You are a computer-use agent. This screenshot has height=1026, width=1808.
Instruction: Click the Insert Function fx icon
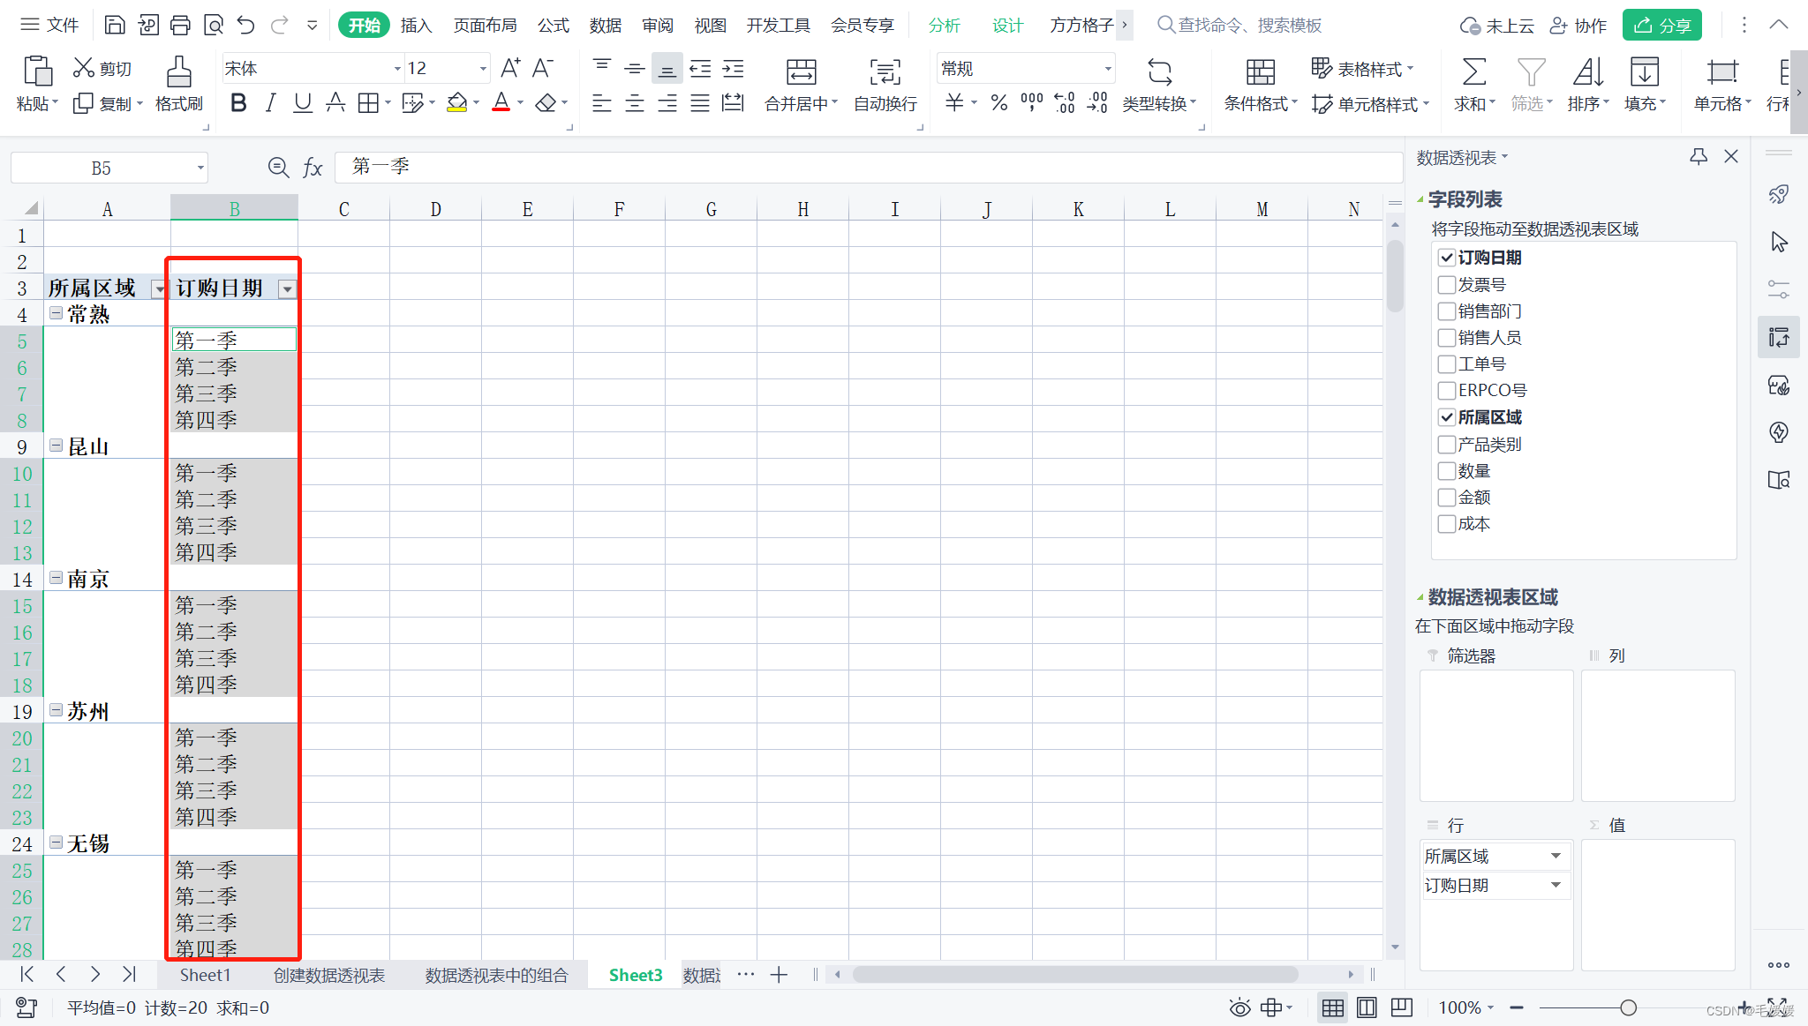[313, 168]
